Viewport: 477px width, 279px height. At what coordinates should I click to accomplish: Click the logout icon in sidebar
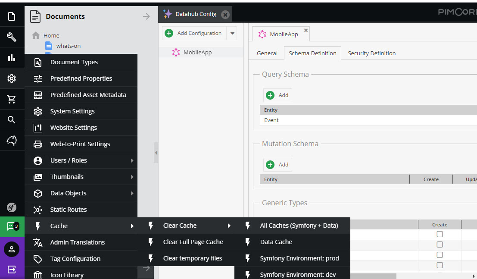tap(12, 270)
